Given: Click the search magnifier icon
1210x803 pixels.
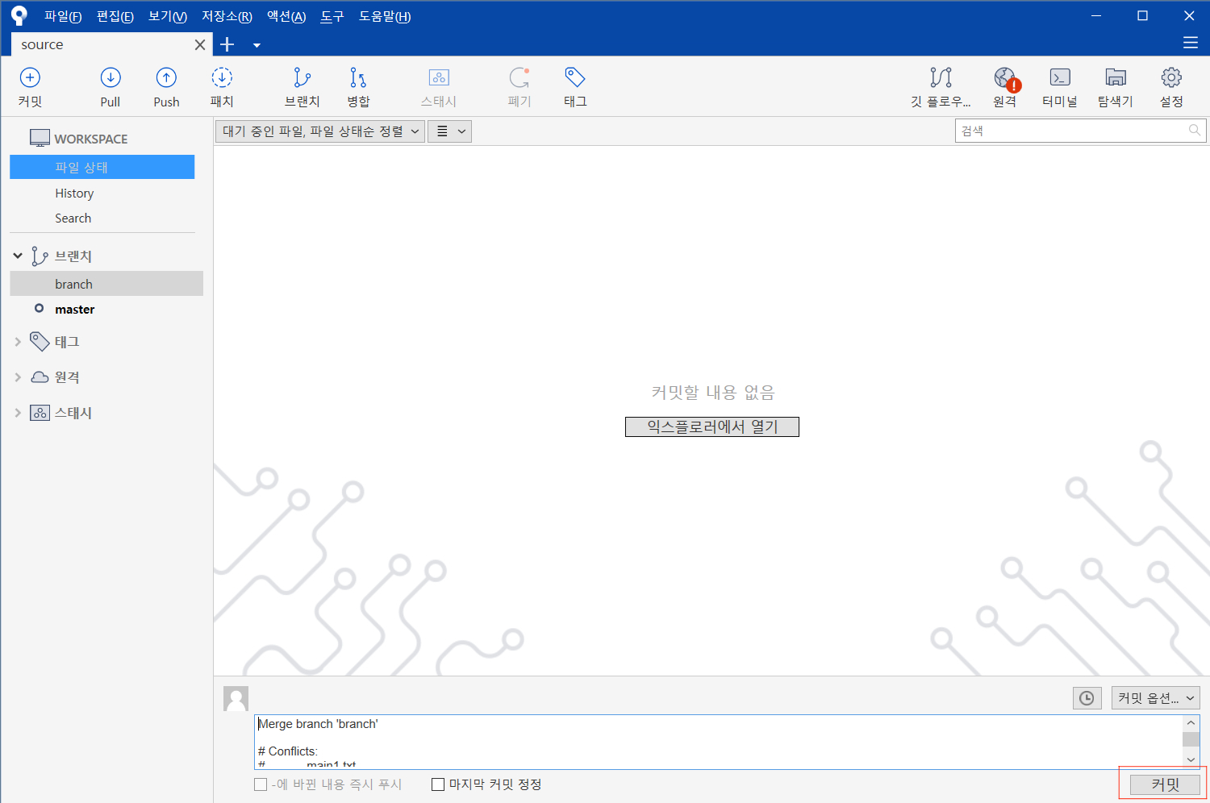Looking at the screenshot, I should point(1195,131).
